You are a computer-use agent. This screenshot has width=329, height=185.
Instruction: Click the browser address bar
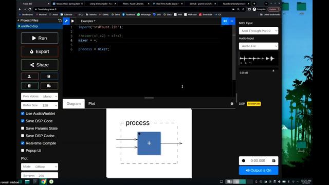132,9
